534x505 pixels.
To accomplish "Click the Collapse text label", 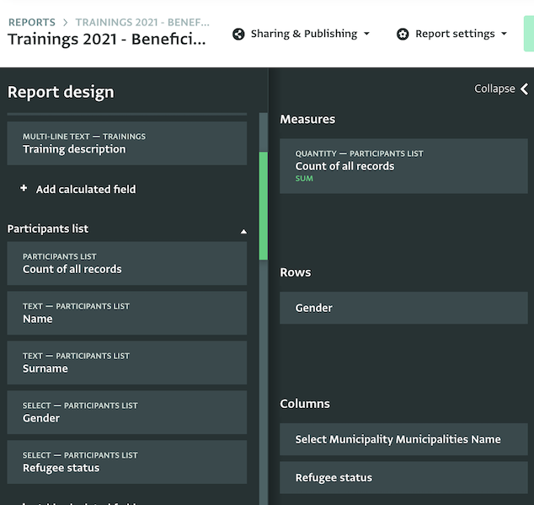I will coord(494,89).
